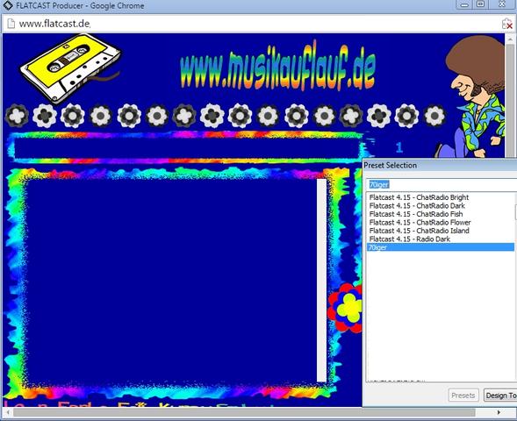This screenshot has width=517, height=421.
Task: Click the blocked plugin icon in address bar
Action: 507,24
